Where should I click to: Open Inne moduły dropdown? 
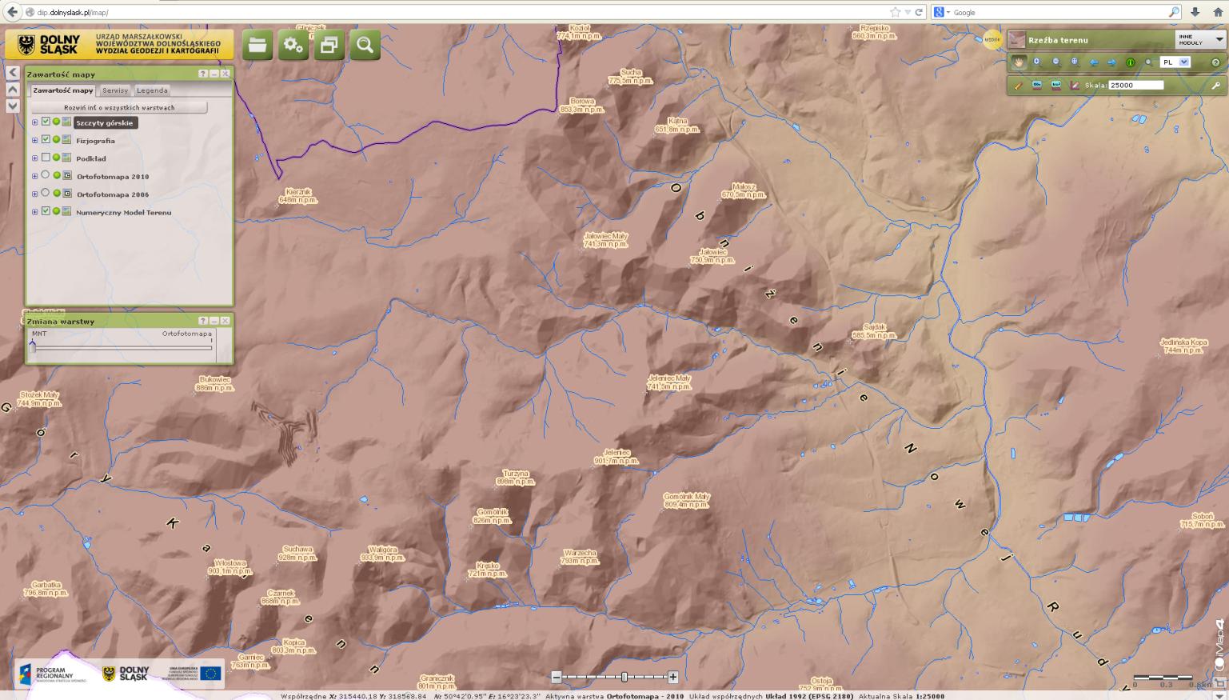click(x=1200, y=39)
